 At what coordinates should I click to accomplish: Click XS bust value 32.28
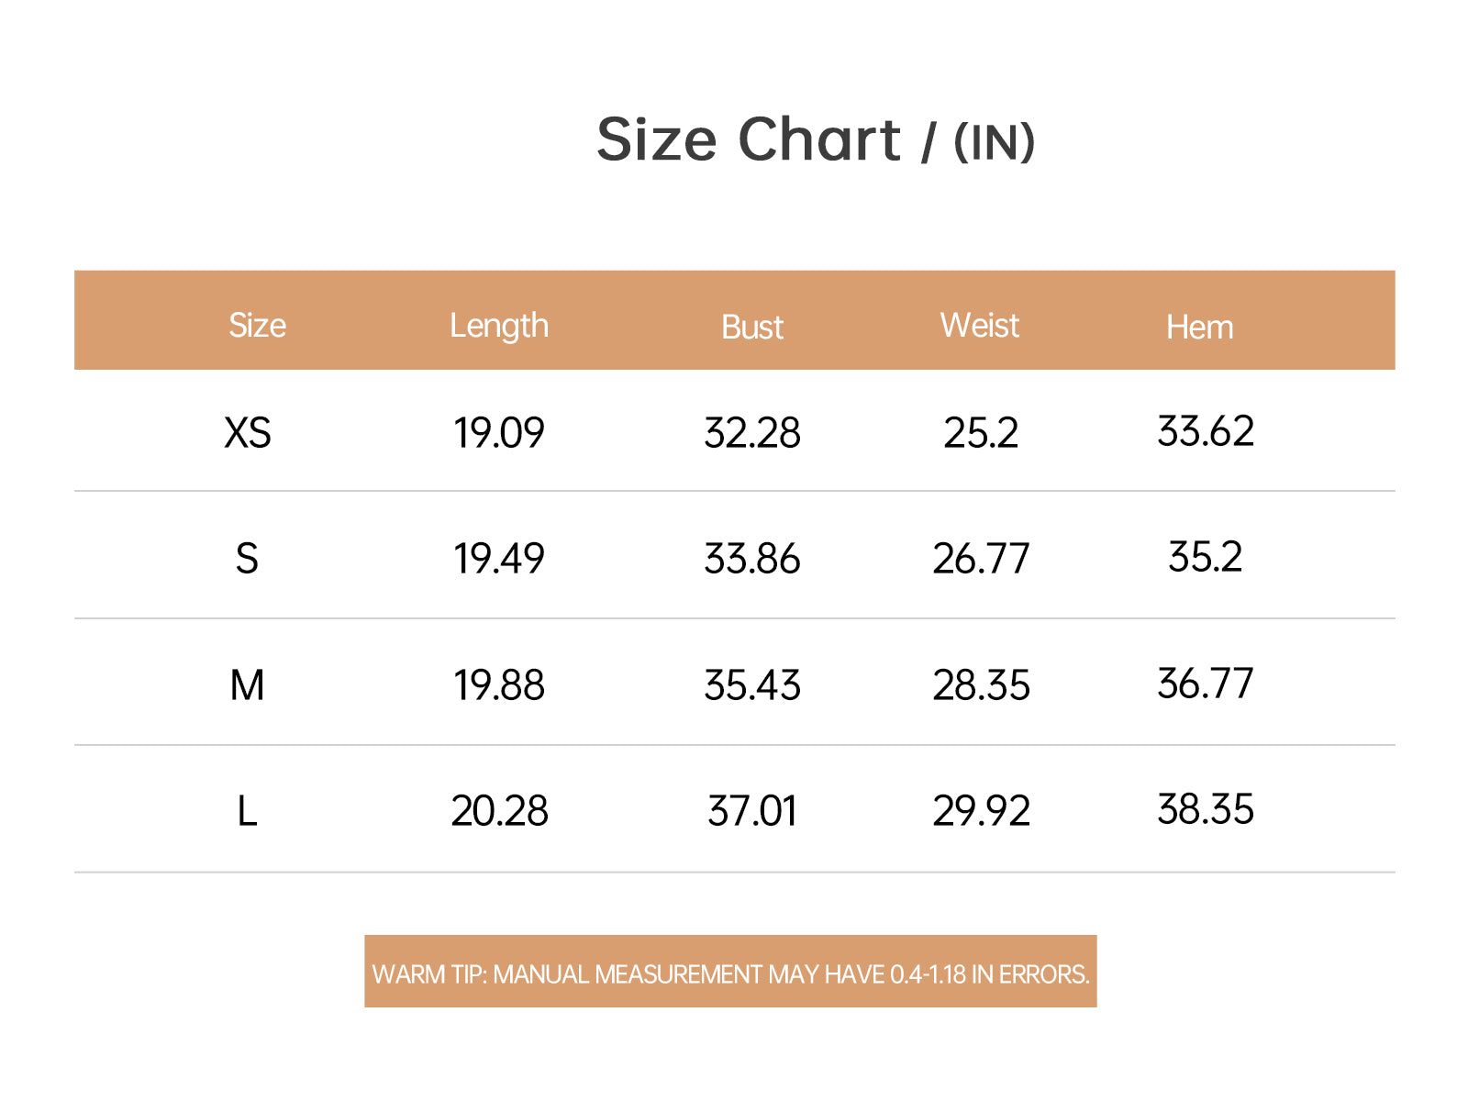752,433
